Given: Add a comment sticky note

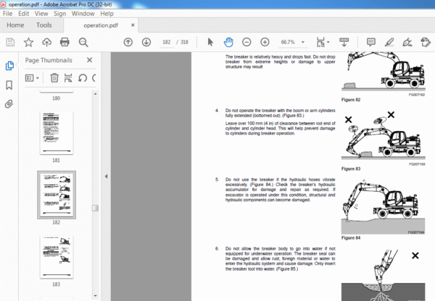Looking at the screenshot, I should [371, 42].
